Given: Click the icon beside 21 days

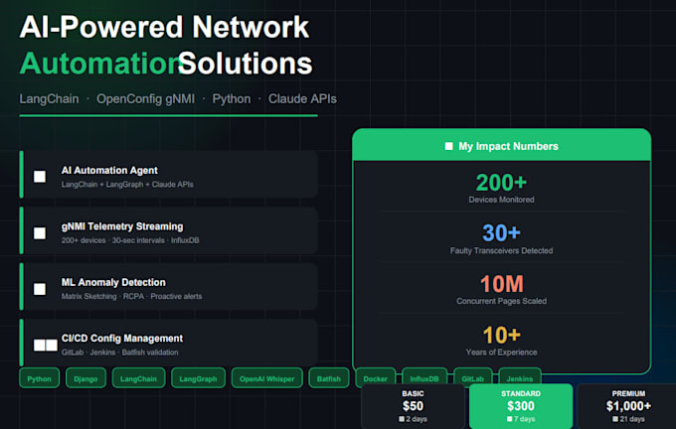Looking at the screenshot, I should 615,419.
